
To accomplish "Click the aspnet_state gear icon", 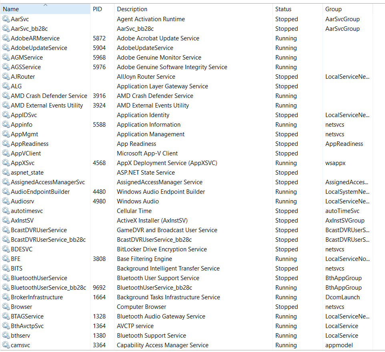I will 6,172.
